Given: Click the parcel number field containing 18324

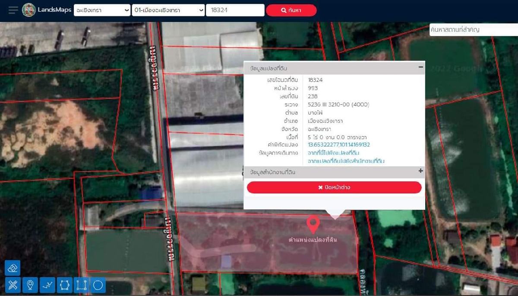Looking at the screenshot, I should [235, 10].
